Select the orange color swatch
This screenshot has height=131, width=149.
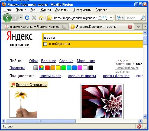click(x=53, y=68)
